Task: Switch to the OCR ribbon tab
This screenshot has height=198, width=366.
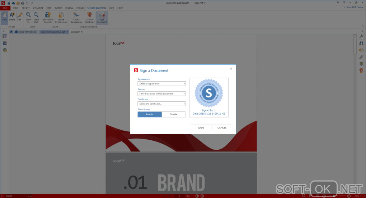Action: 112,8
